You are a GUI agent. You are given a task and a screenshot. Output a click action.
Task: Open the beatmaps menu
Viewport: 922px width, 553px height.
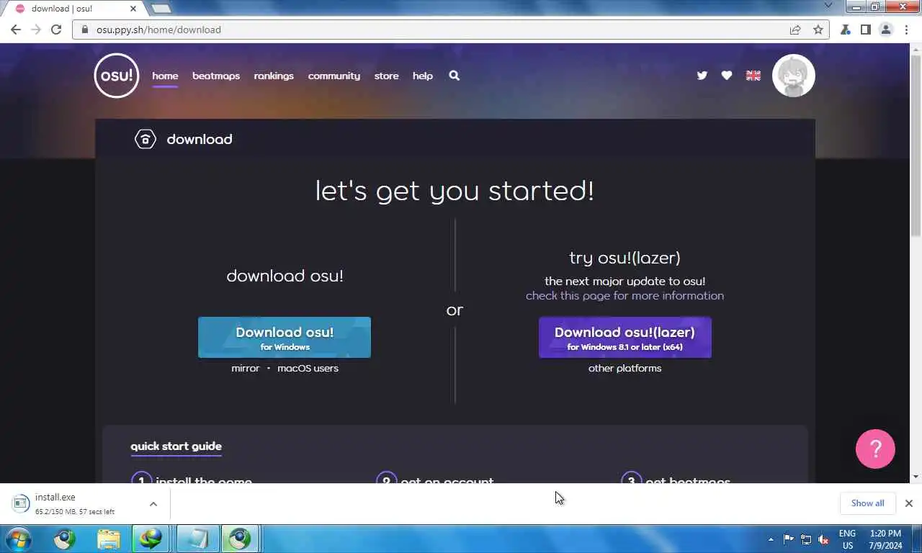[216, 76]
